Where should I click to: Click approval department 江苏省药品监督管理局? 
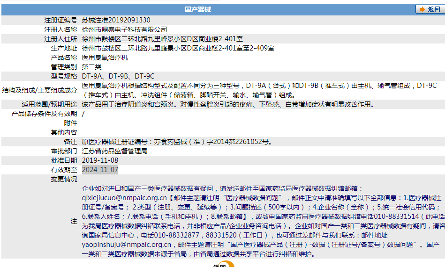(x=115, y=151)
